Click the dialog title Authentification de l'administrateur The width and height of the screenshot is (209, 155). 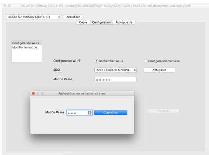point(82,93)
